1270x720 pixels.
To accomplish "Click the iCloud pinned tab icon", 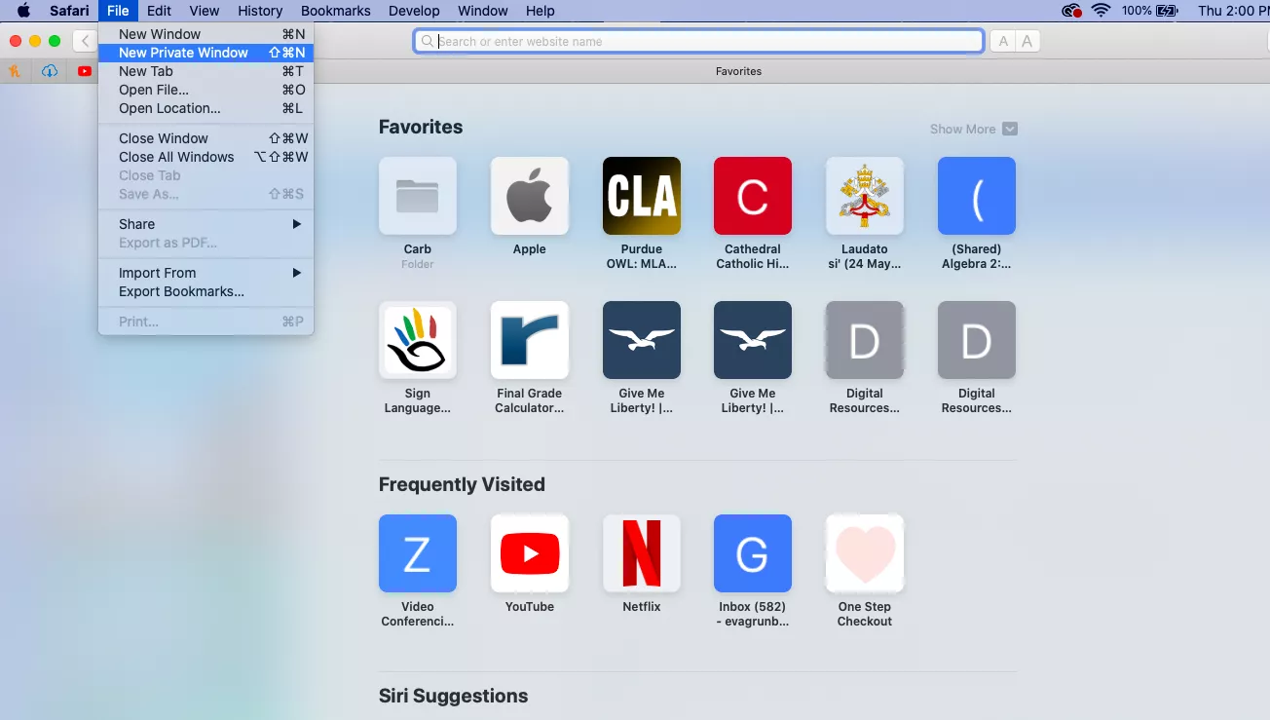I will pos(50,71).
